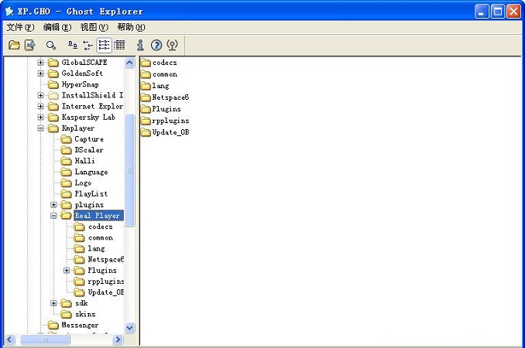Select the Netspace6 folder in right pane
The height and width of the screenshot is (348, 525).
click(170, 97)
